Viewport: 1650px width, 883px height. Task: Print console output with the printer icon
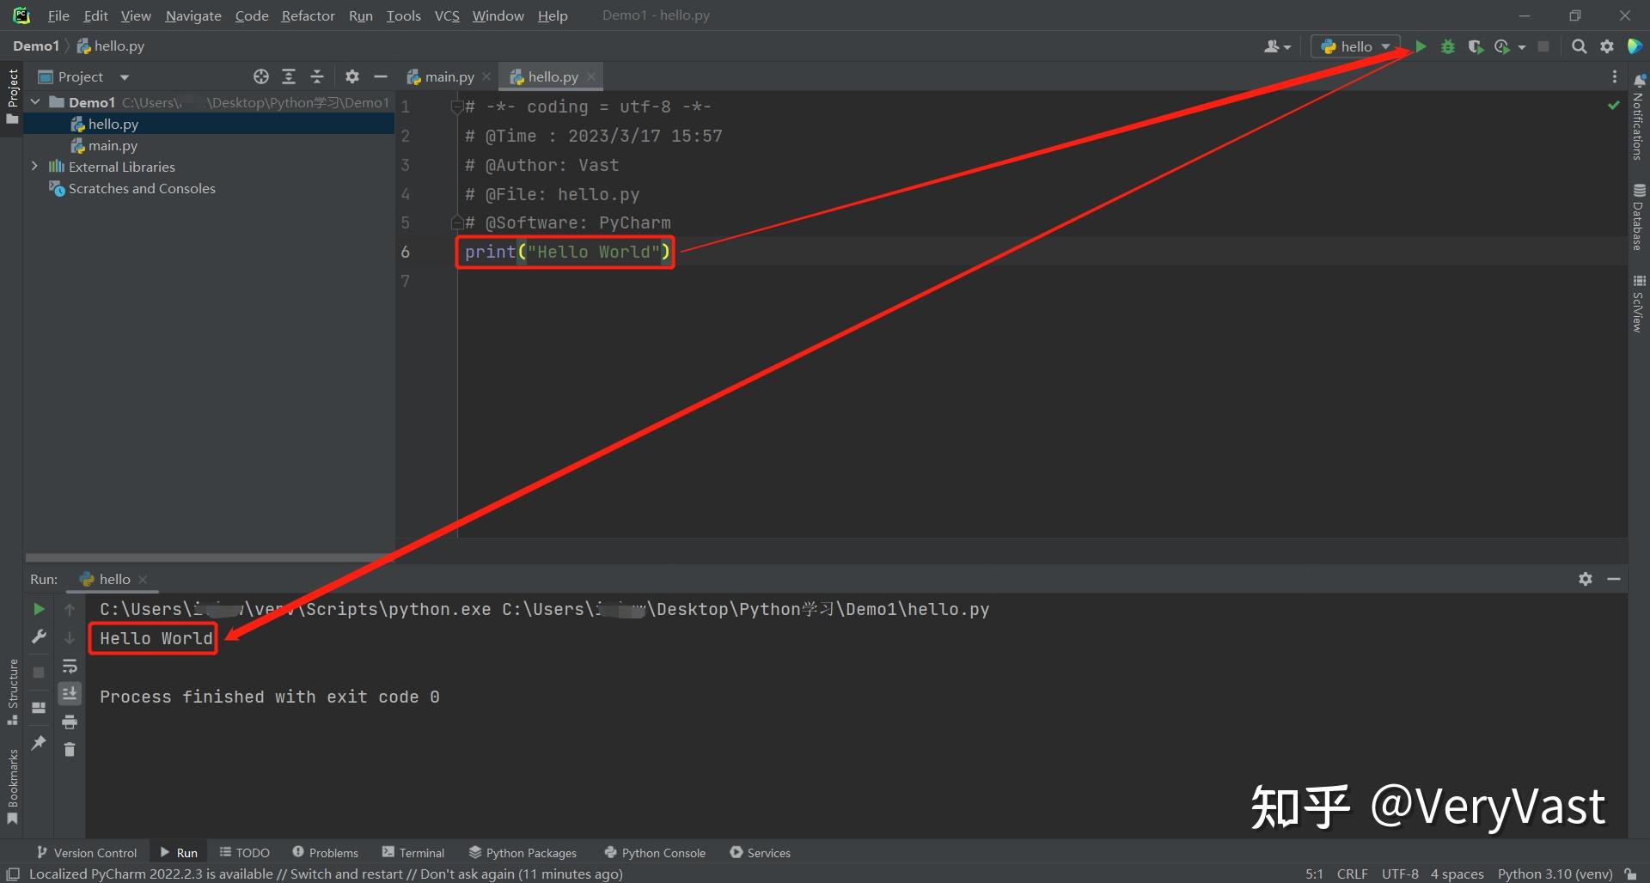(70, 722)
